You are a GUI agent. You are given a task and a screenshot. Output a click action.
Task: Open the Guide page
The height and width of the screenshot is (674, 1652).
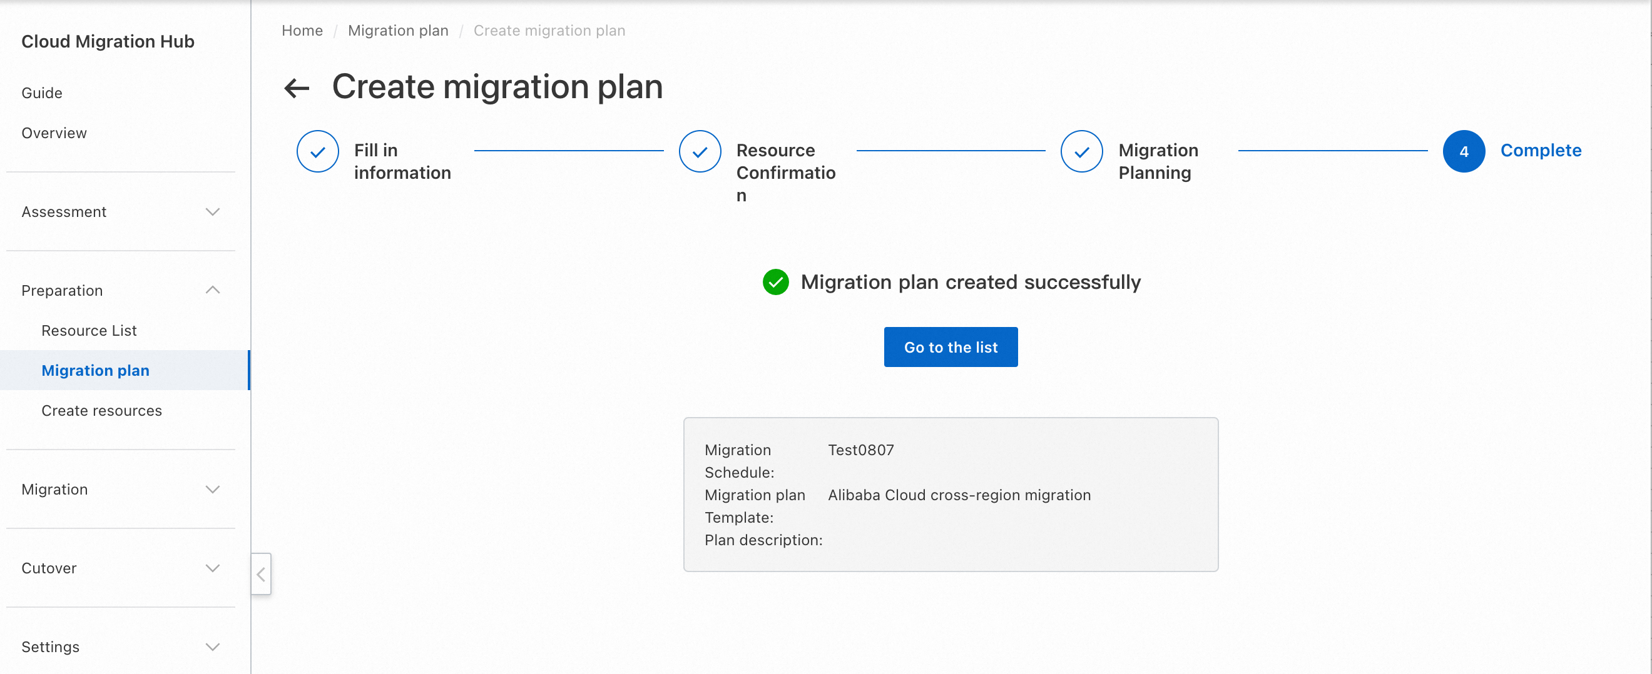[42, 93]
